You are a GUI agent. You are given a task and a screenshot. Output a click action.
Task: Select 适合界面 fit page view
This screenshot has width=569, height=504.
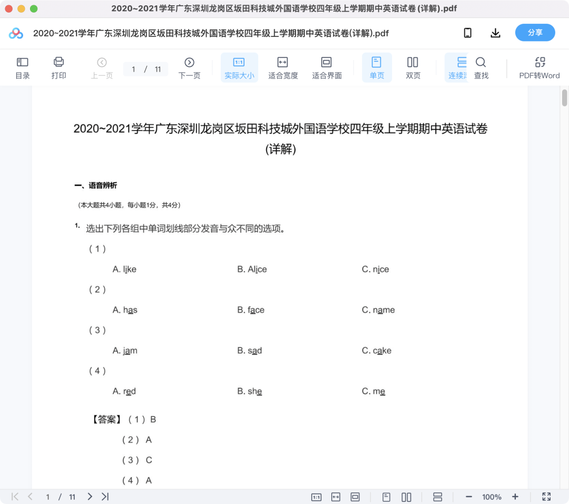[x=327, y=68]
